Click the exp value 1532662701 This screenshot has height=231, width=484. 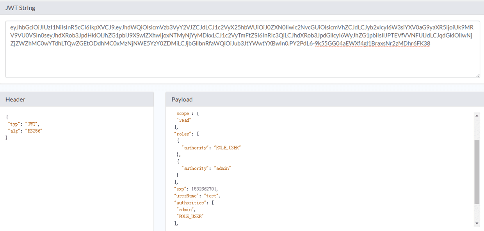[204, 189]
